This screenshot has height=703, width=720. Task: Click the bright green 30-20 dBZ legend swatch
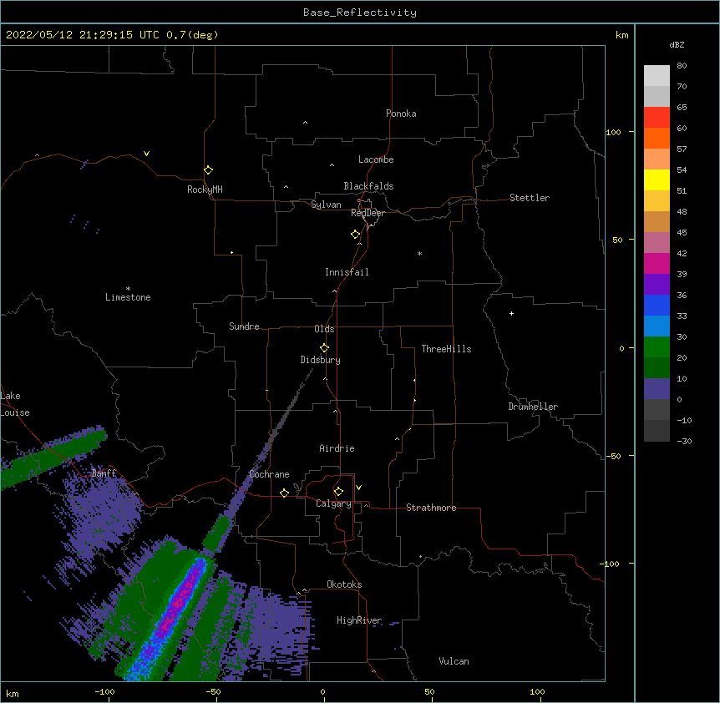(657, 347)
